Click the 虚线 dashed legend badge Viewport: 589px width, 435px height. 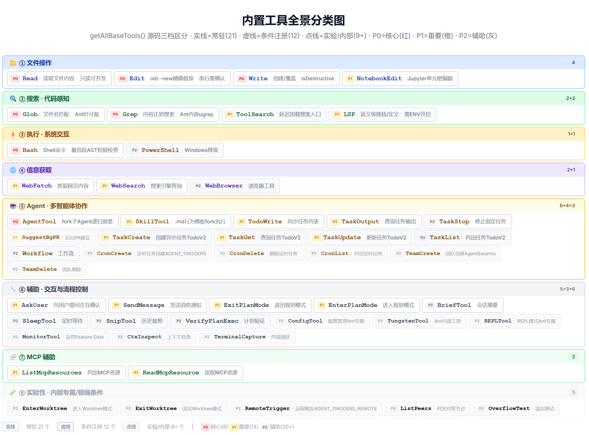pyautogui.click(x=66, y=427)
